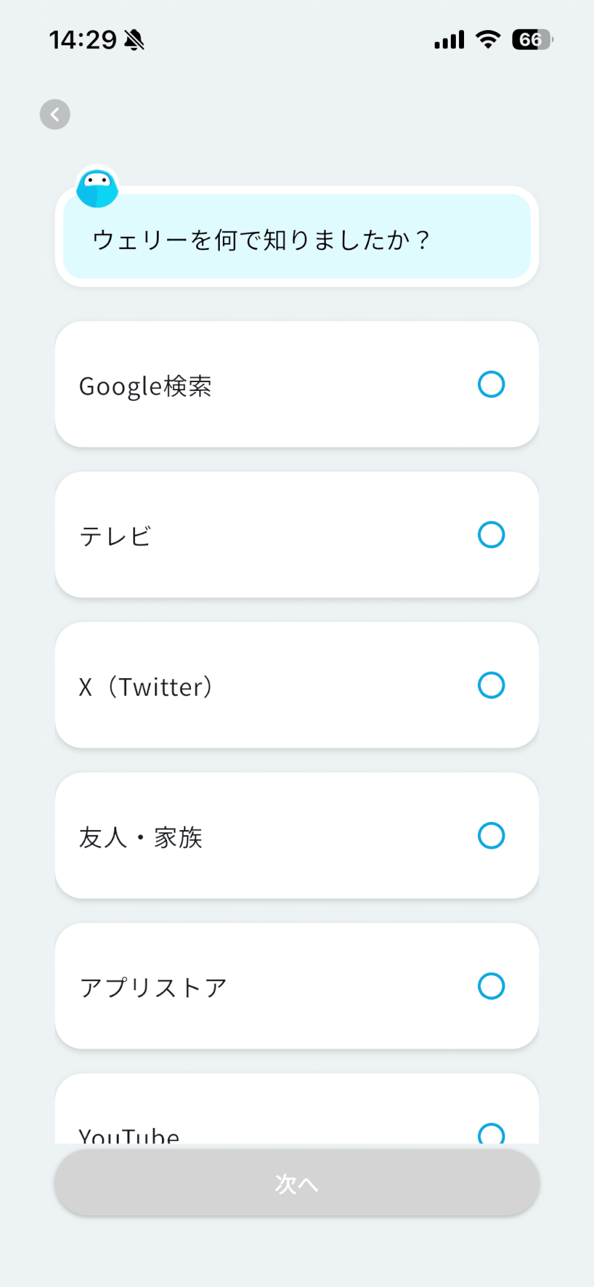Tap the cellular signal bars icon
Screen dimensions: 594x1287
(449, 40)
